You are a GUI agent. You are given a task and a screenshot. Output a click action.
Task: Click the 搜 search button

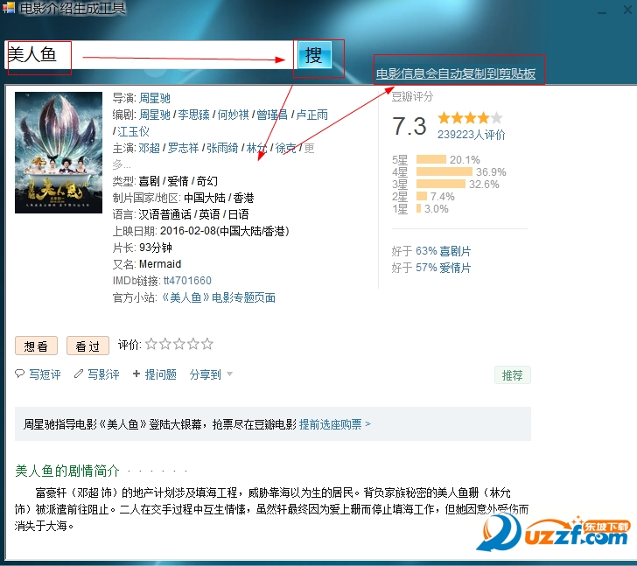pyautogui.click(x=314, y=55)
